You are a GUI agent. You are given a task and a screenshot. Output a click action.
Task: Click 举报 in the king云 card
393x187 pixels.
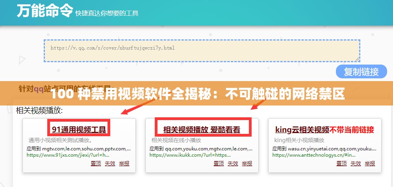point(370,164)
